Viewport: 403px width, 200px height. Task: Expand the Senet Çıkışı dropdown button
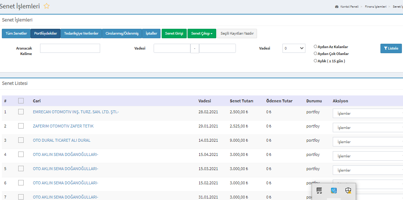point(202,34)
